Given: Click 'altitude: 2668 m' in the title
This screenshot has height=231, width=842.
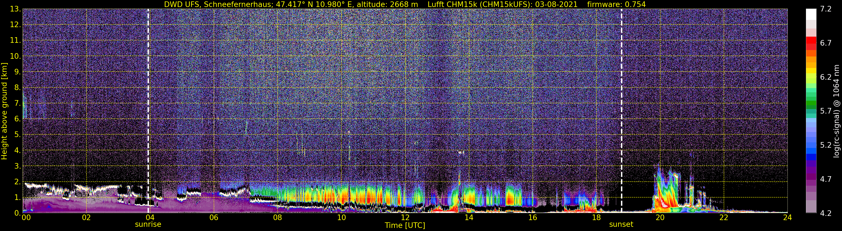Looking at the screenshot, I should pyautogui.click(x=388, y=4).
